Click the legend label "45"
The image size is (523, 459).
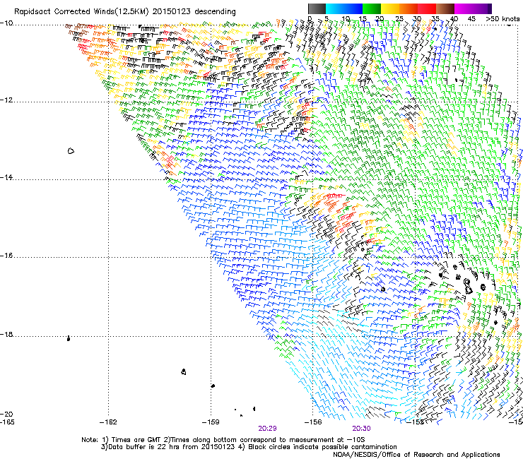coord(471,19)
